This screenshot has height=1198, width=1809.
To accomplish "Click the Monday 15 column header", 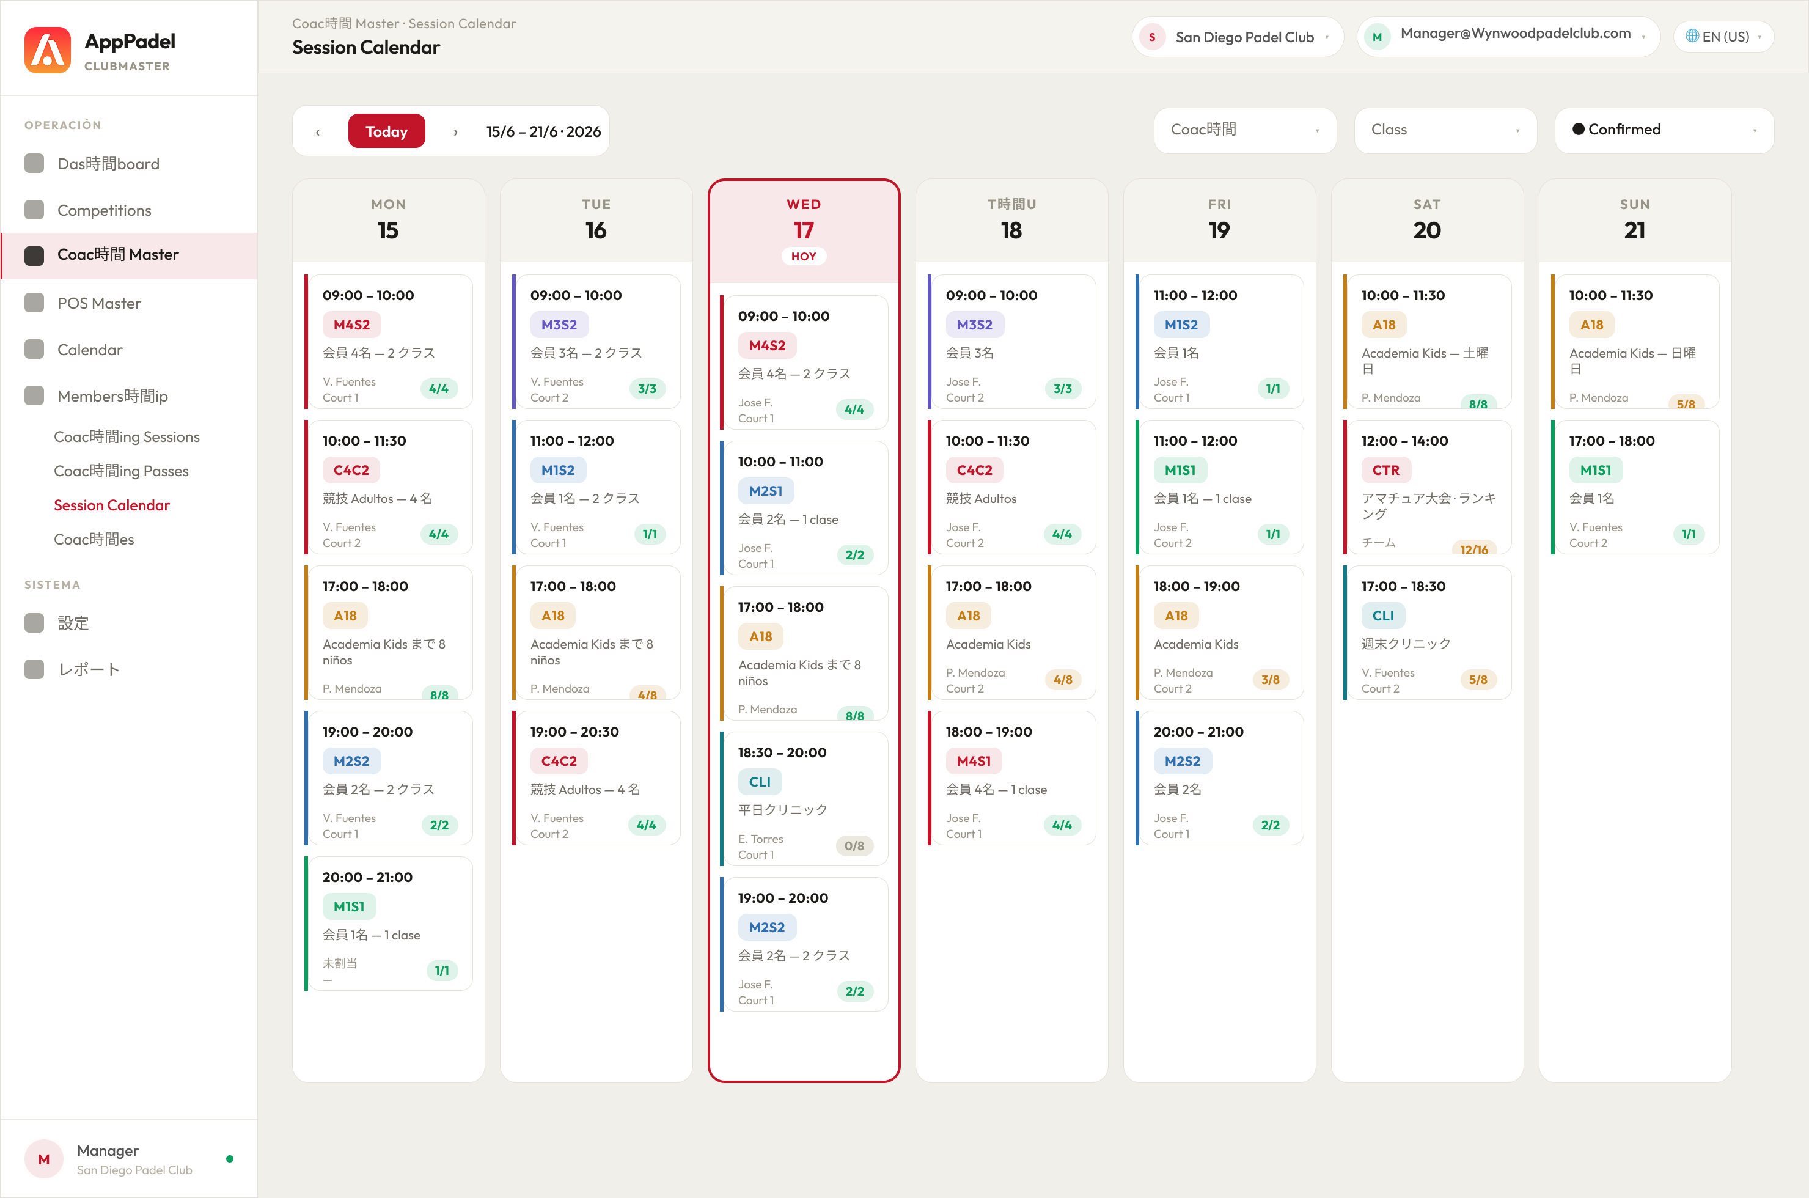I will 388,221.
